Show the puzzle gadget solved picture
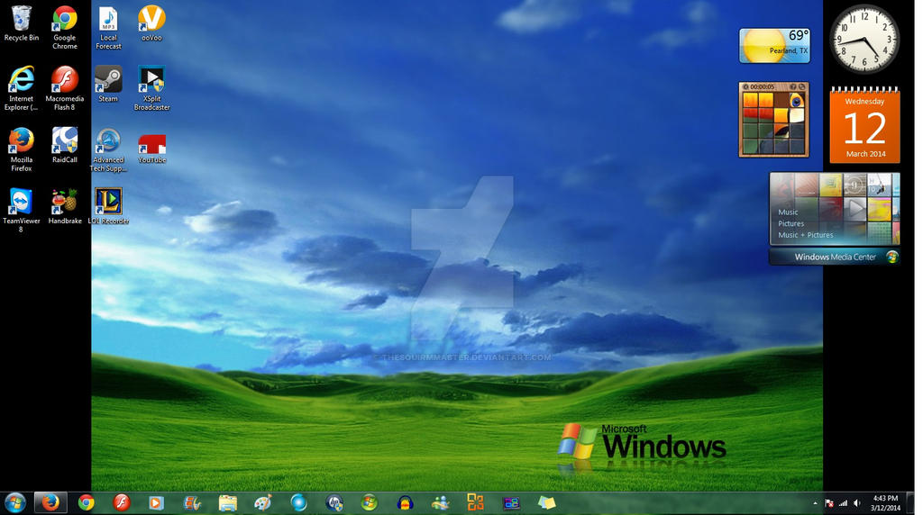923x515 pixels. coord(793,86)
